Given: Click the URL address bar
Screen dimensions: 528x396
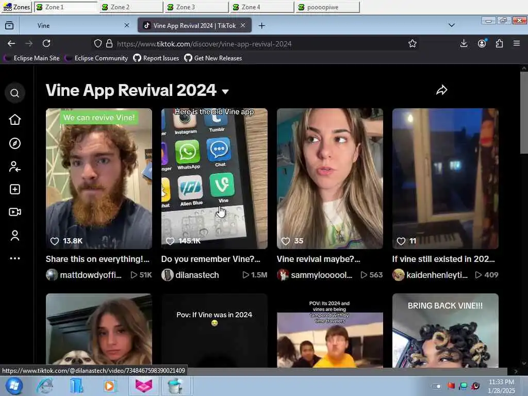Looking at the screenshot, I should point(256,44).
